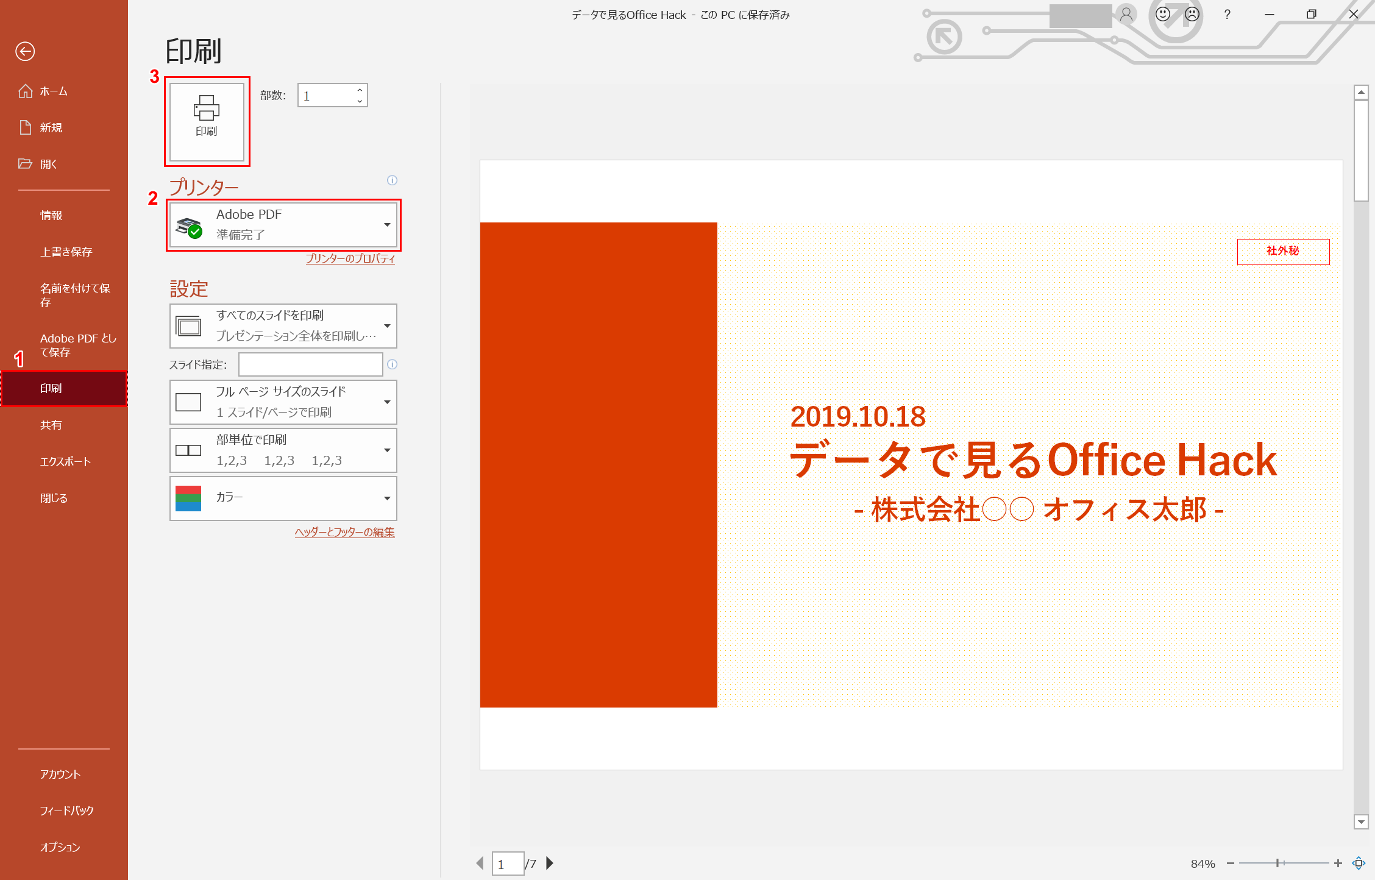The height and width of the screenshot is (880, 1375).
Task: Go to the previous preview page
Action: pos(480,863)
